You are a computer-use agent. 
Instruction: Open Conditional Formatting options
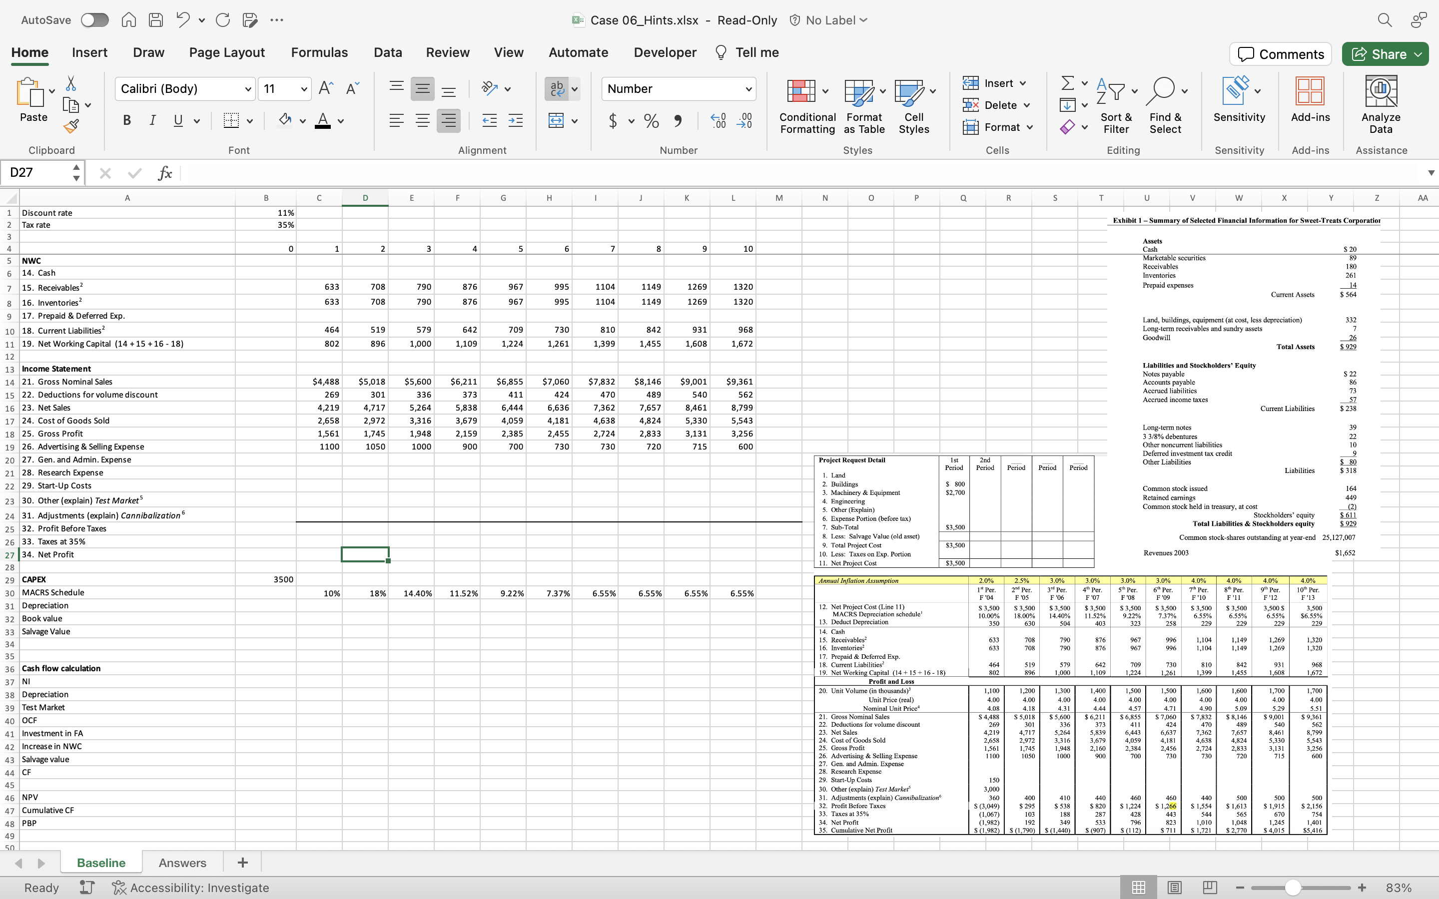(806, 107)
